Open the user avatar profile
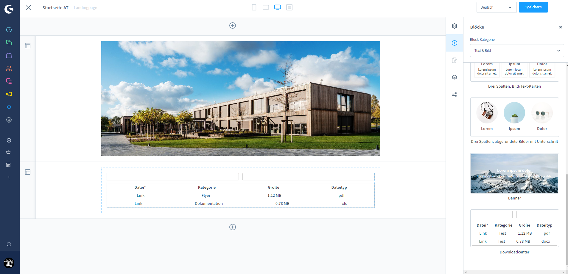Viewport: 568px width, 274px height. [x=9, y=263]
